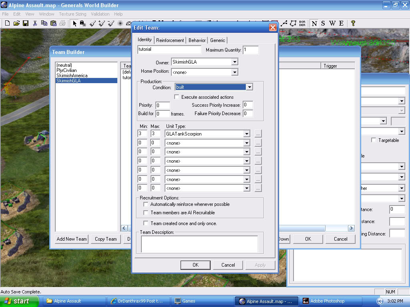The width and height of the screenshot is (410, 307).
Task: Open the Window menu
Action: (x=46, y=14)
